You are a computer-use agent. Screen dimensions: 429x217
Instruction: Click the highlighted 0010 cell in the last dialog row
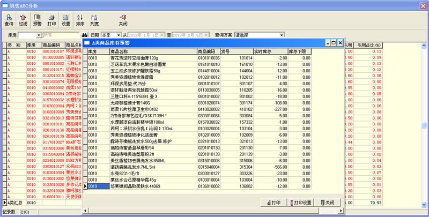click(x=99, y=186)
